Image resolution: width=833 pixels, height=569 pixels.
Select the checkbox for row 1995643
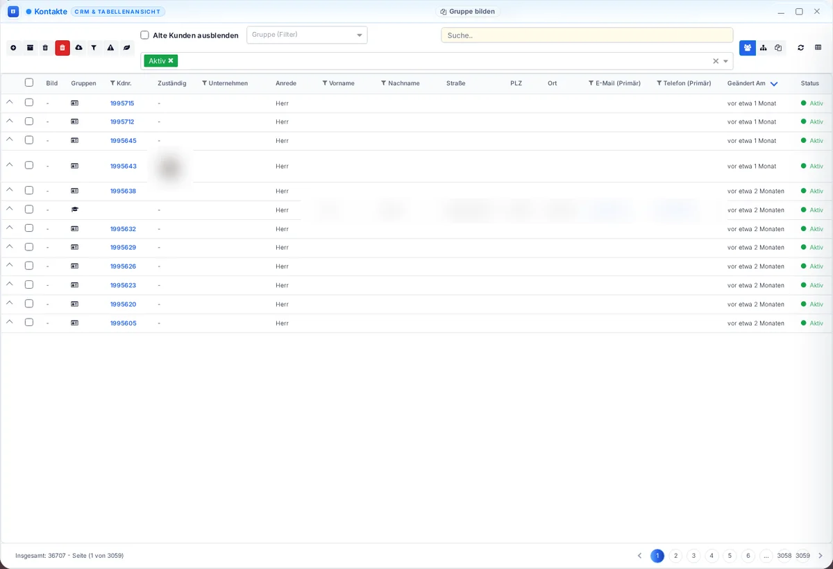(29, 165)
